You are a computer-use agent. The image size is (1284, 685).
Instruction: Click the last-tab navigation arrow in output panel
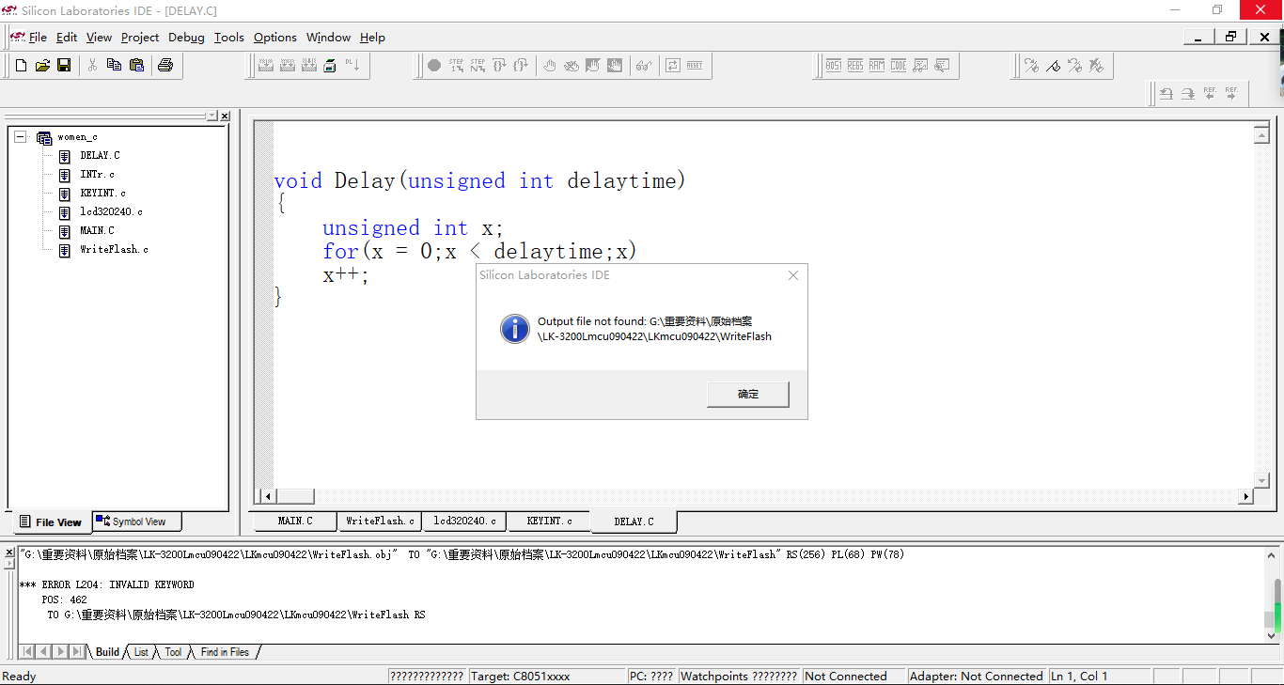pos(77,651)
